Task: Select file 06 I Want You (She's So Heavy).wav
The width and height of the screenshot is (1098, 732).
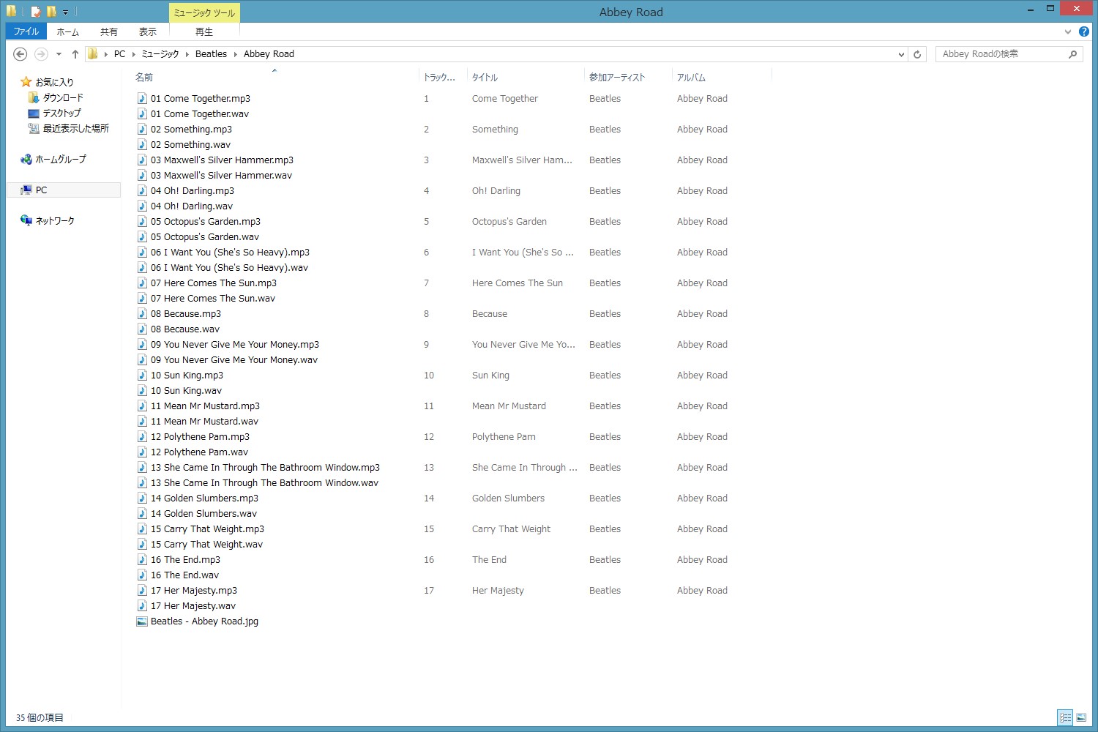Action: click(x=229, y=267)
